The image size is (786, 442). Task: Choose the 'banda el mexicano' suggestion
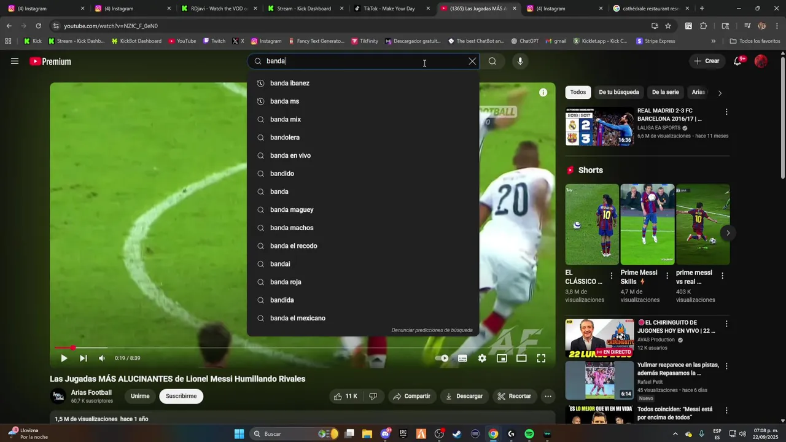[363, 319]
